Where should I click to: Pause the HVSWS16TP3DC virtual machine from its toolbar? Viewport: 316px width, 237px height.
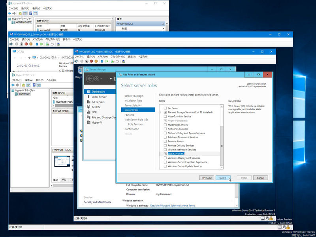point(102,61)
